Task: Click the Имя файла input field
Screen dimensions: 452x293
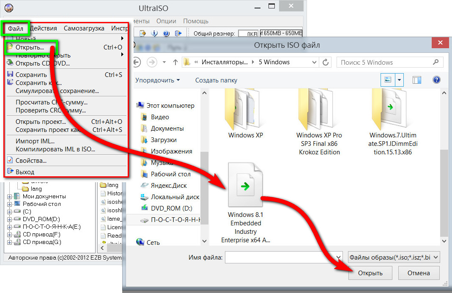Action: point(284,257)
